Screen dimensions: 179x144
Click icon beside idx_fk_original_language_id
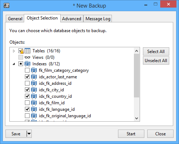(x=34, y=116)
